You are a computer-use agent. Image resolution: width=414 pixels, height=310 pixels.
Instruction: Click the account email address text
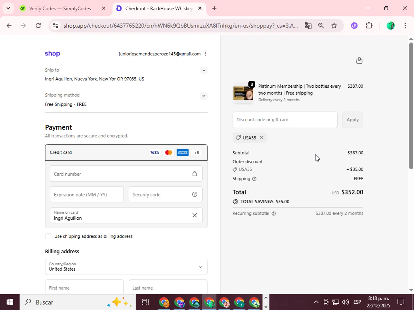coord(160,54)
